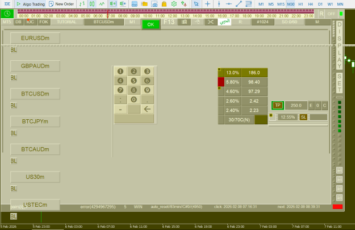Viewport: 355px width, 230px height.
Task: Select the vertical line drawing tool
Action: point(219,4)
